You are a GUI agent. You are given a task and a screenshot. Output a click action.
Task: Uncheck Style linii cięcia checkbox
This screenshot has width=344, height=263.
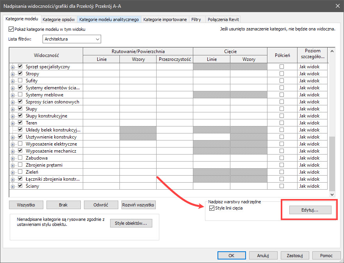coord(212,208)
